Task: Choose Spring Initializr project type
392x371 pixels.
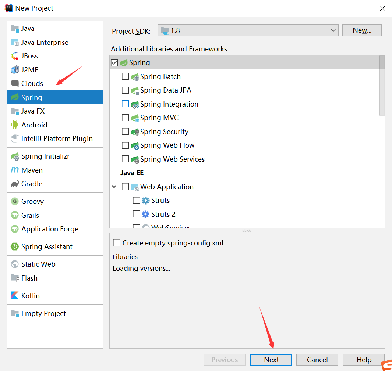Action: [x=55, y=156]
